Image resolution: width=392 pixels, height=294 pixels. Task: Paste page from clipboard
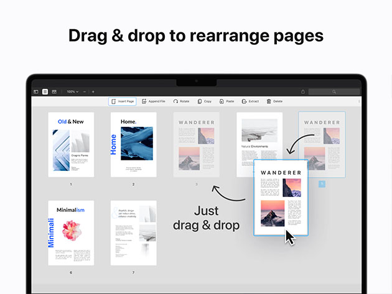(x=227, y=101)
